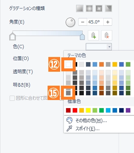Pick the medium gray theme color beside gold
Viewport: 134px width, 153px height.
108,64
